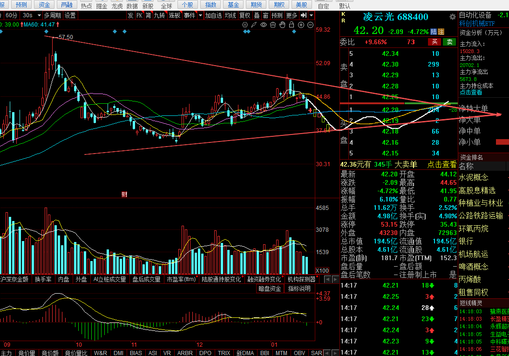Select the 60分 period tab
The image size is (509, 356).
click(11, 15)
